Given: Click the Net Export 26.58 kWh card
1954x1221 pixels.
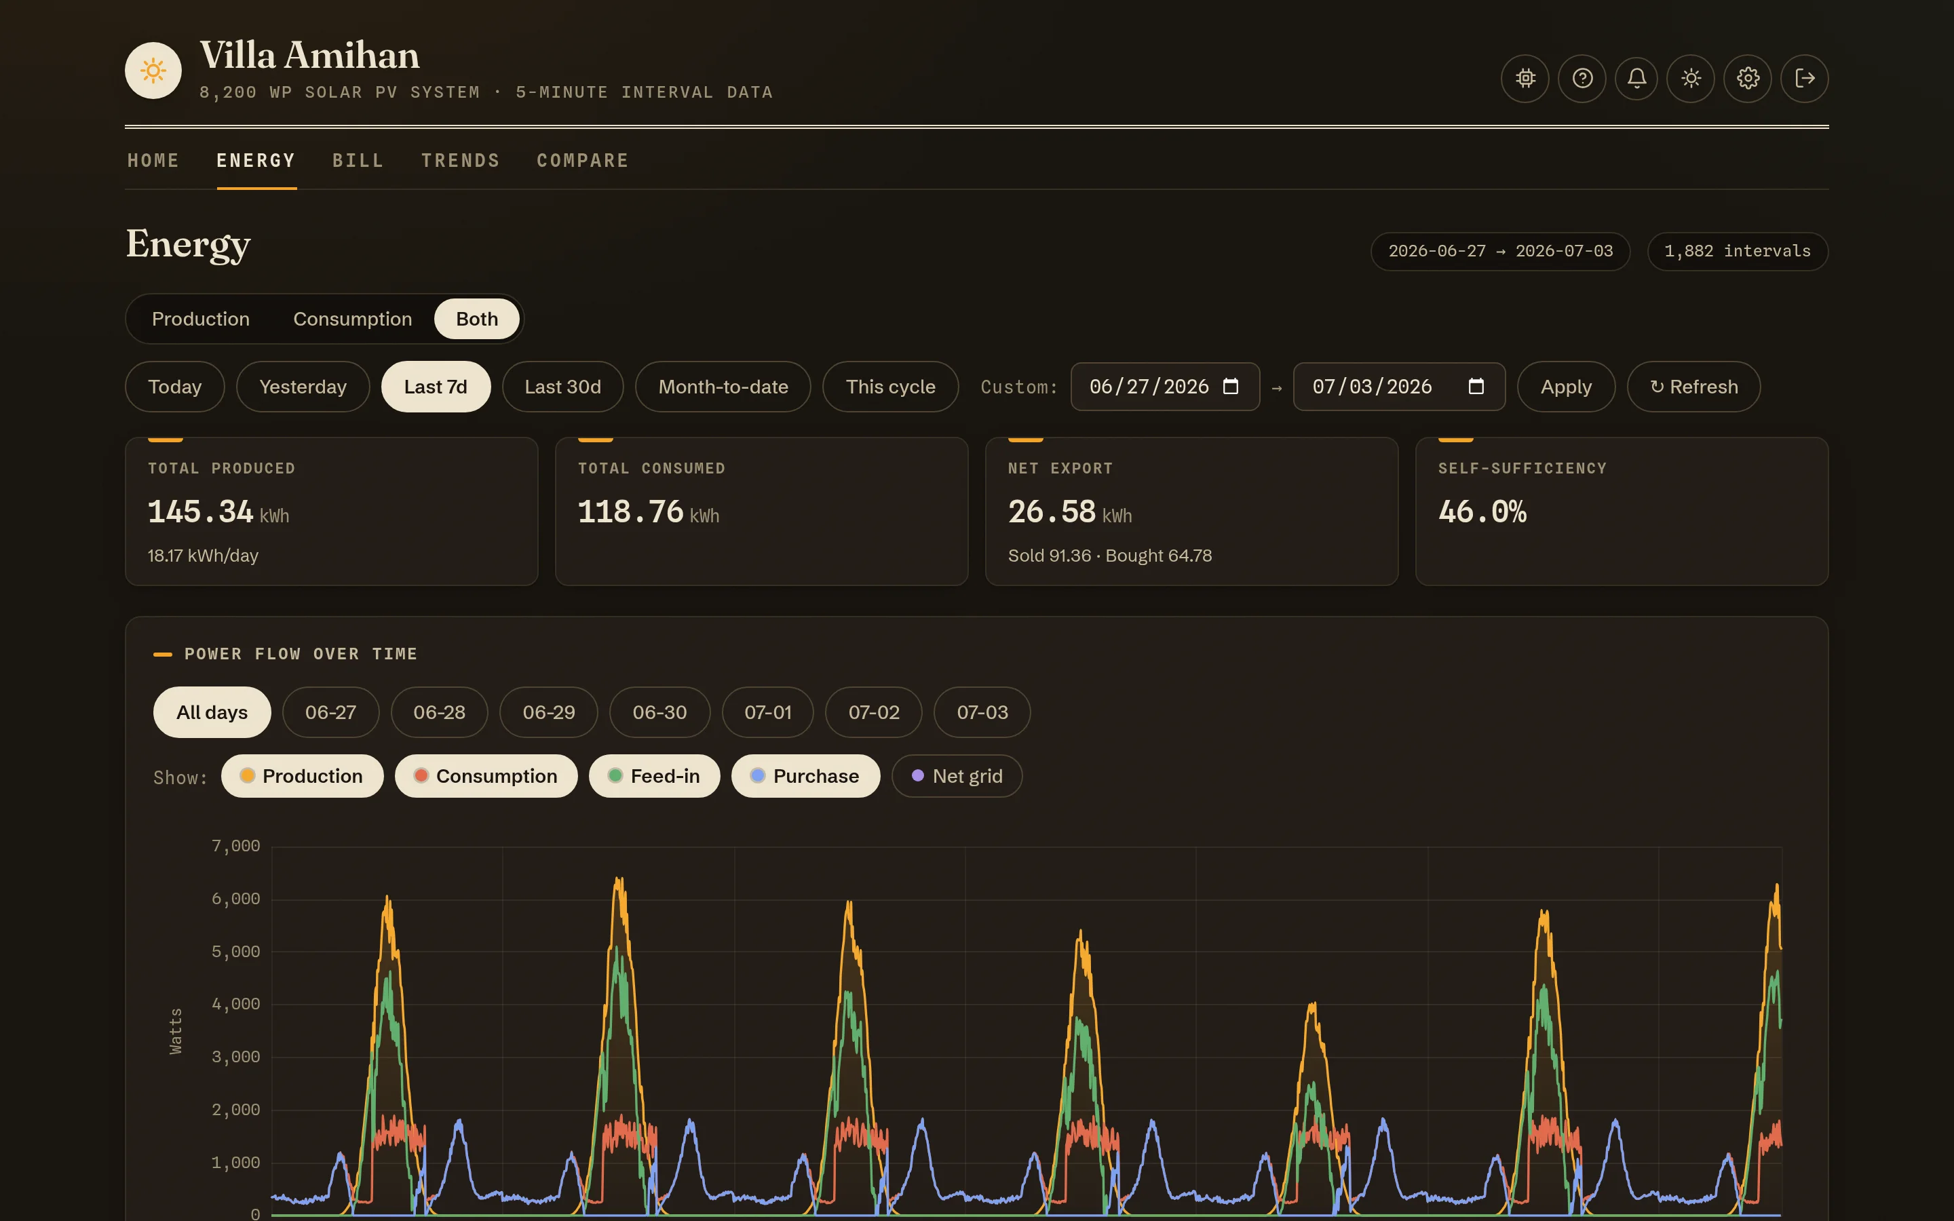Looking at the screenshot, I should coord(1192,511).
